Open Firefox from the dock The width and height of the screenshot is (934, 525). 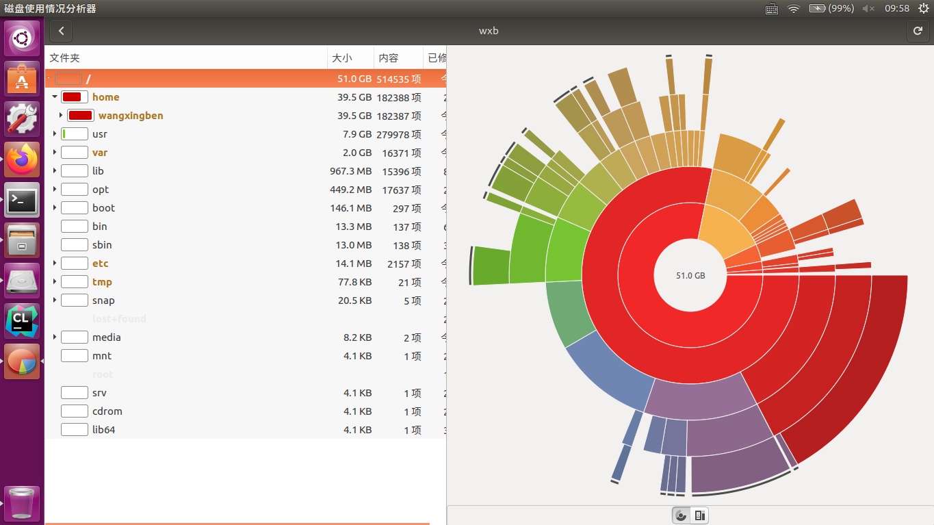tap(22, 159)
